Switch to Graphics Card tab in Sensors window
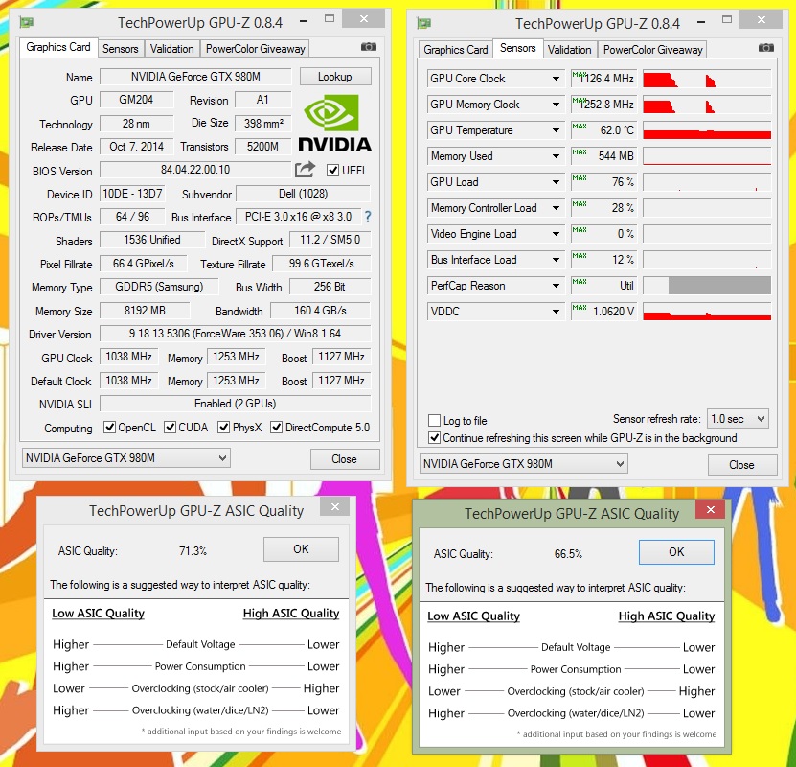 (455, 50)
